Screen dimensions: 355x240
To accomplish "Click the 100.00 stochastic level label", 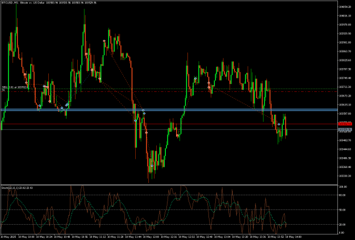I will [x=342, y=187].
